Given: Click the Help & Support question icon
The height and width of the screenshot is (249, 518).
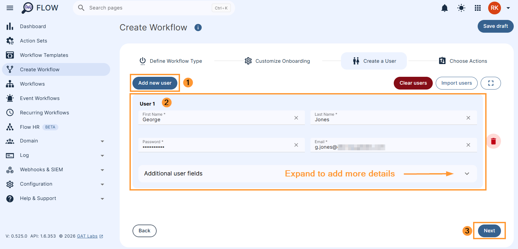Looking at the screenshot, I should click(10, 199).
